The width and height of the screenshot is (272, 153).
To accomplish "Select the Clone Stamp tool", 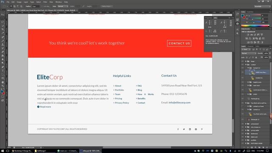I will click(3, 45).
